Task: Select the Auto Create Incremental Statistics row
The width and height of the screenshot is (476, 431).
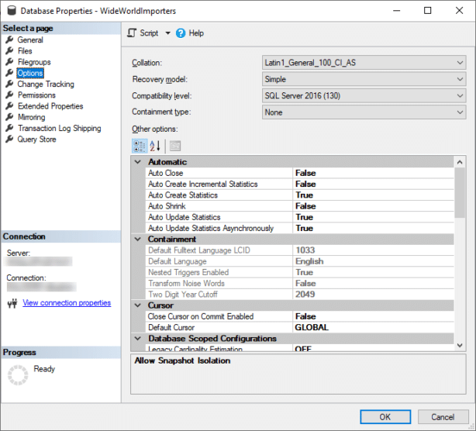Action: pyautogui.click(x=299, y=184)
